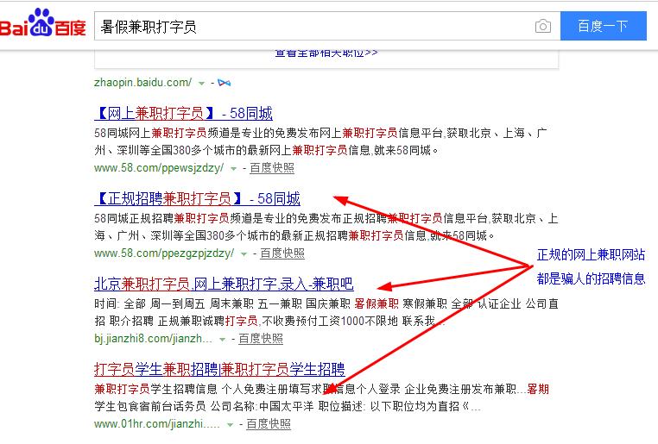Open 北京兼职打字员,网上兼职打字,录入-兼职吧 result
Viewport: 658px width, 444px height.
224,284
